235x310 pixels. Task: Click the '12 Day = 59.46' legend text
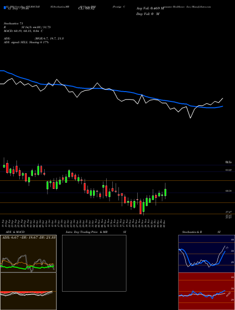pos(17,8)
